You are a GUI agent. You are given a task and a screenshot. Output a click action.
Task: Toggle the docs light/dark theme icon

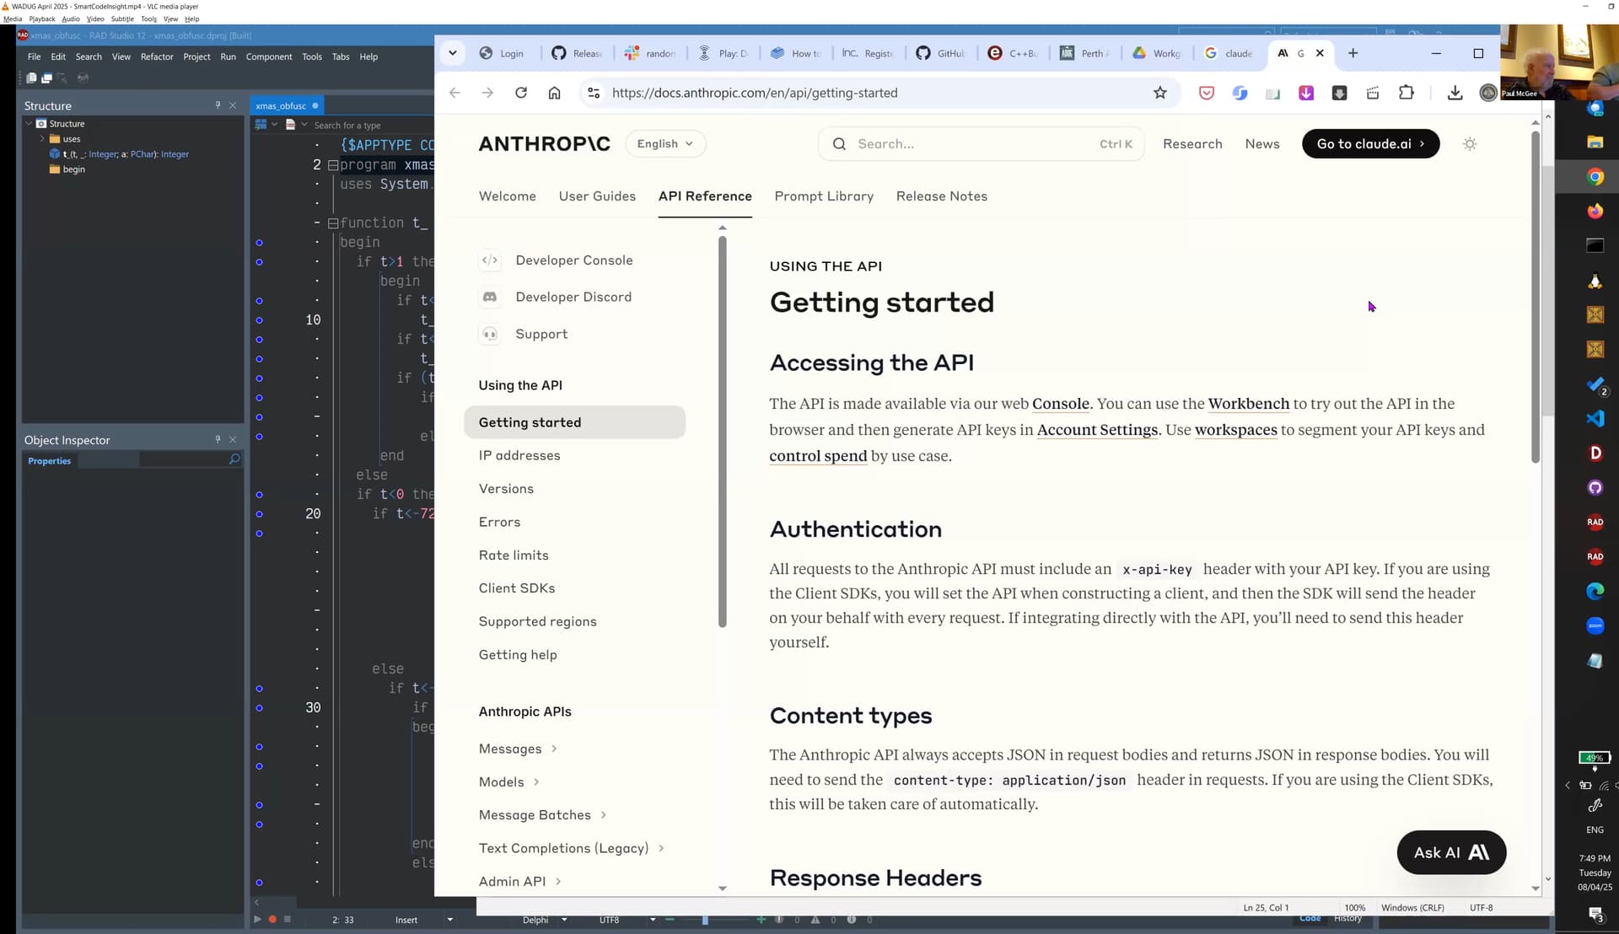[1470, 144]
